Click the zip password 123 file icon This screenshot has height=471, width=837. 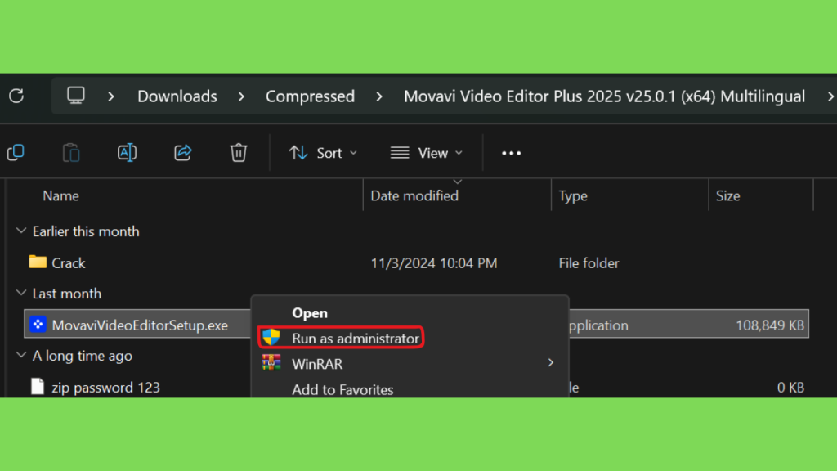click(x=38, y=386)
